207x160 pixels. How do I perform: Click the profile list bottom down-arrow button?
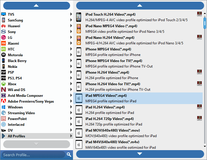point(140,154)
